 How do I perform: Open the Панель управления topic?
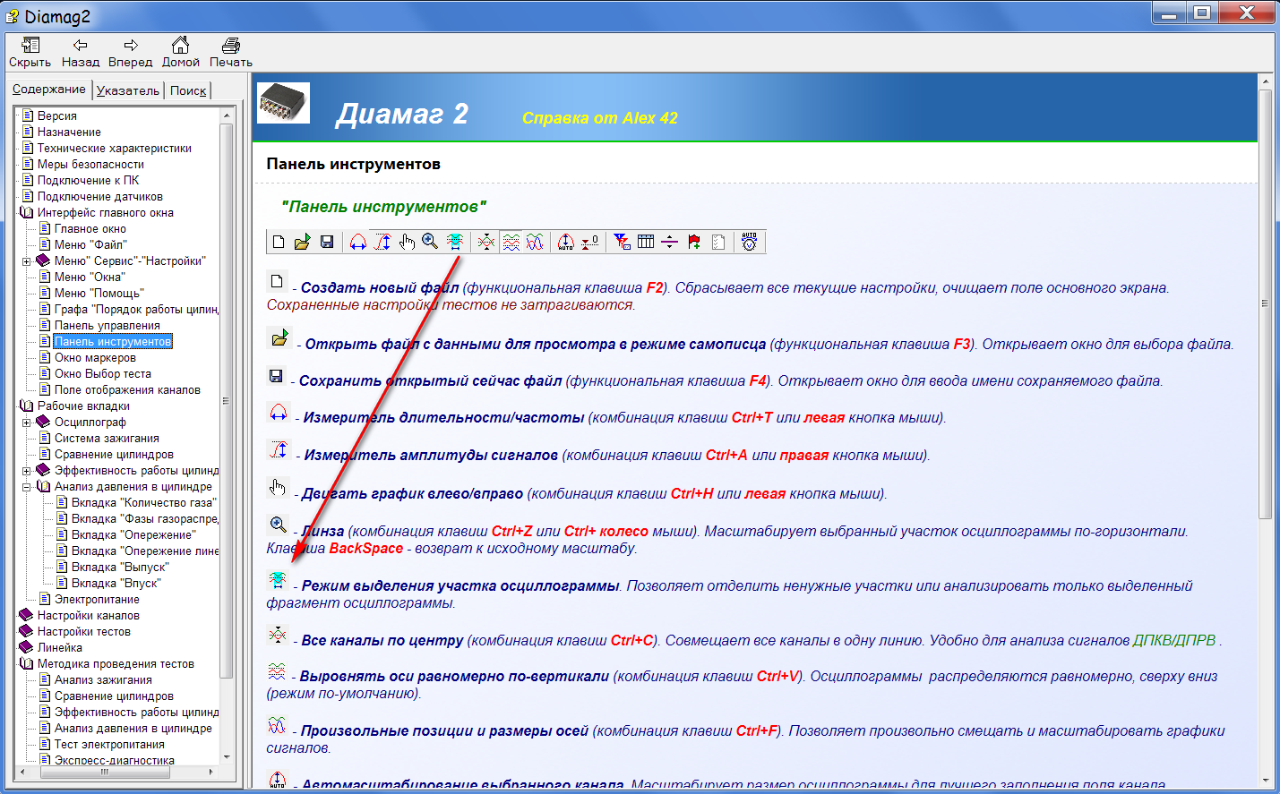click(x=107, y=325)
